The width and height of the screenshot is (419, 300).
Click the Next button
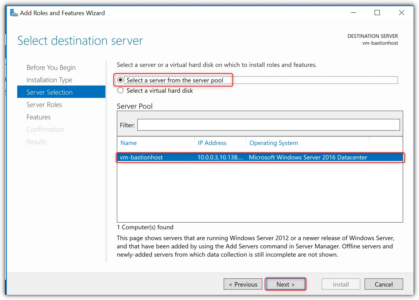(x=286, y=284)
